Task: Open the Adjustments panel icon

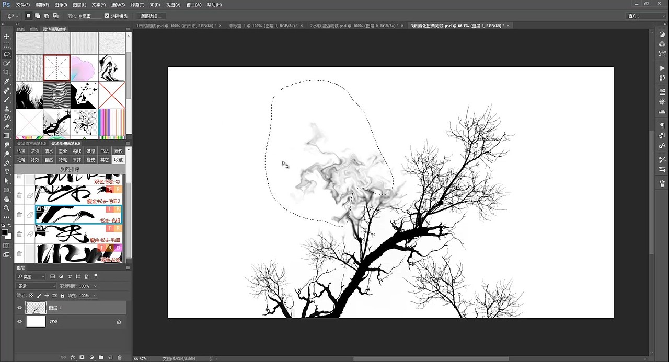Action: pos(662,34)
